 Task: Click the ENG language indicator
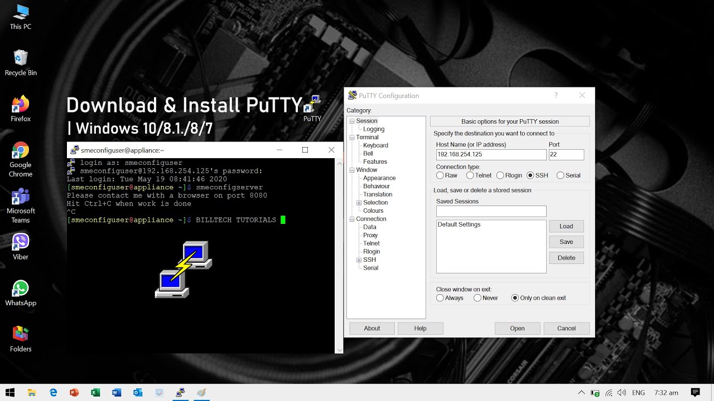tap(638, 393)
